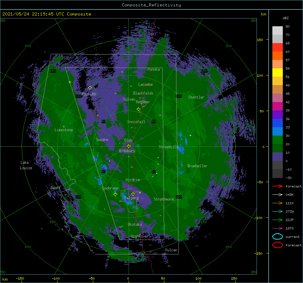This screenshot has width=303, height=283.
Task: Click the HighRiver town label
Action: (139, 236)
